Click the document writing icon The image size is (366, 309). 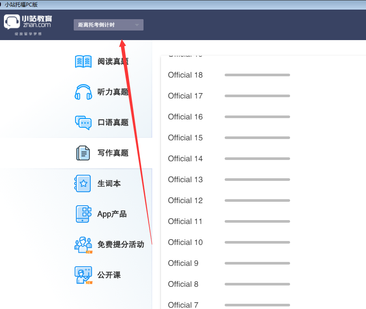pyautogui.click(x=83, y=153)
